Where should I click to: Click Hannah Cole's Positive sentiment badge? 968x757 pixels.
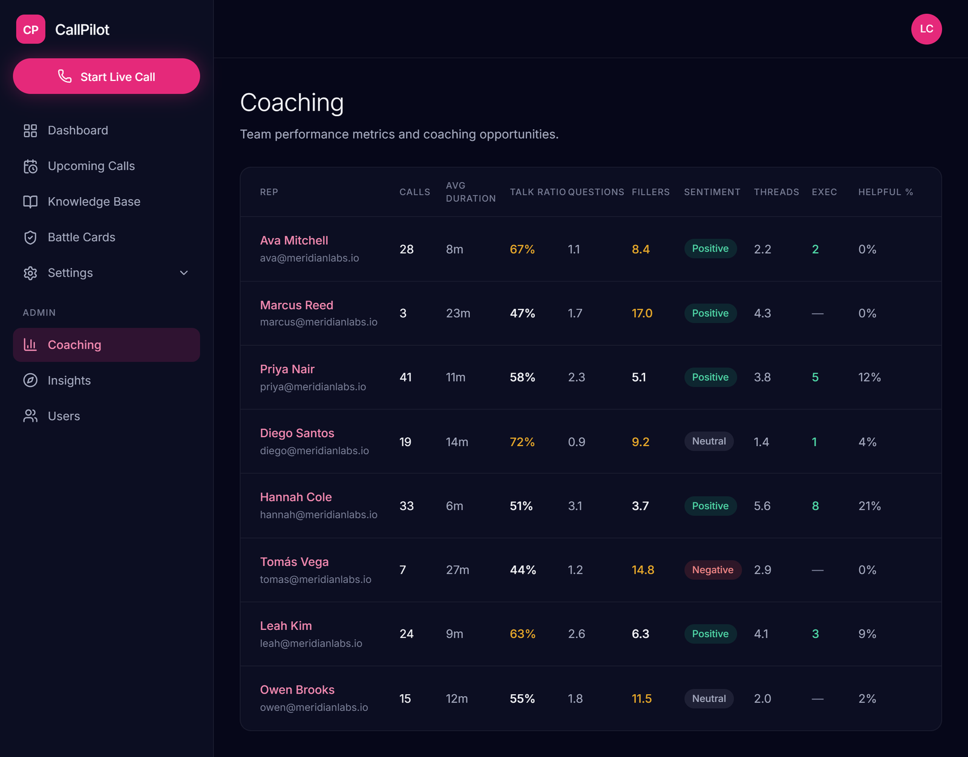pos(710,505)
